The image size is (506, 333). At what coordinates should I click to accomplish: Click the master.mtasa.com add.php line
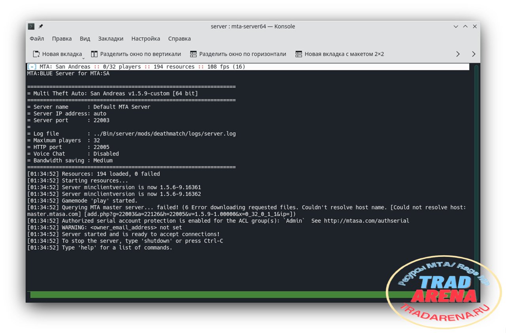click(161, 214)
